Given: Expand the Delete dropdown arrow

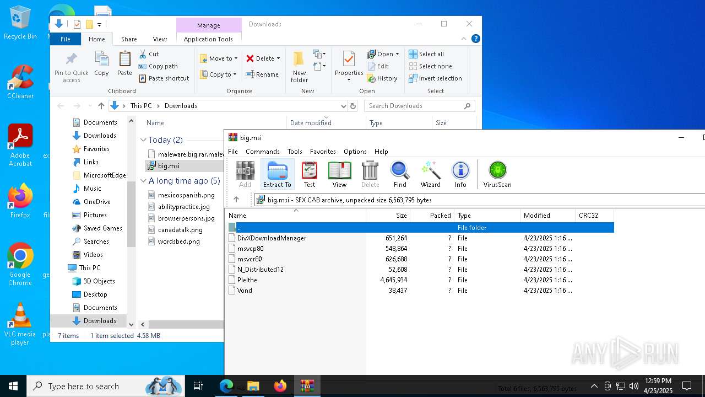Looking at the screenshot, I should (278, 58).
